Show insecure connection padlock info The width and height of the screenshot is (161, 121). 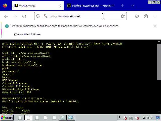coord(45,16)
